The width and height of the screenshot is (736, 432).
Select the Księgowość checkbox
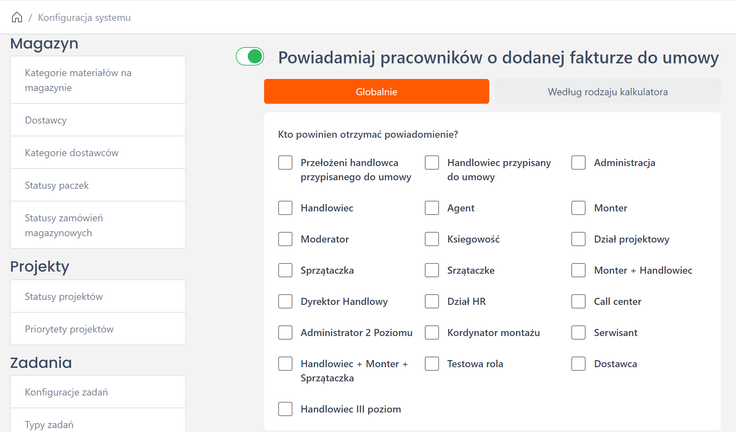(x=432, y=239)
